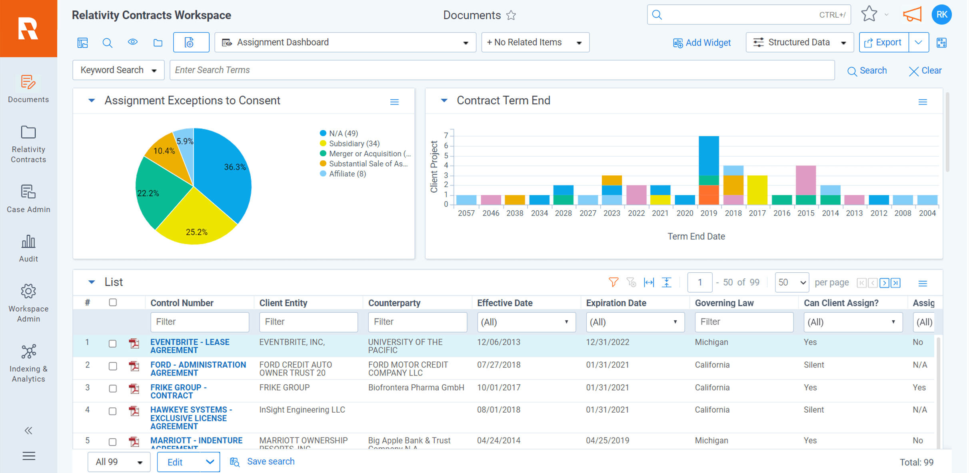
Task: Click the add document icon
Action: point(191,42)
